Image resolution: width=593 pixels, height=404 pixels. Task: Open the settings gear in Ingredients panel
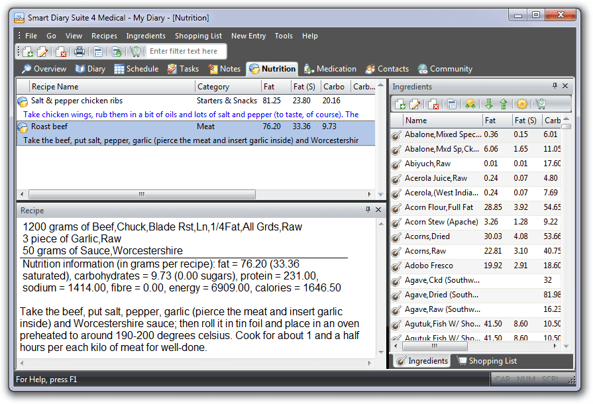[x=522, y=104]
